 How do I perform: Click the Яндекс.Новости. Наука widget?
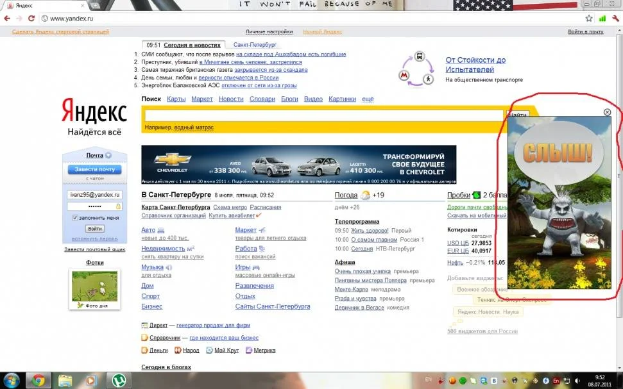point(488,312)
